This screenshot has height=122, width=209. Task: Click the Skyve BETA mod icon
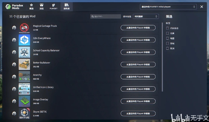click(24, 113)
